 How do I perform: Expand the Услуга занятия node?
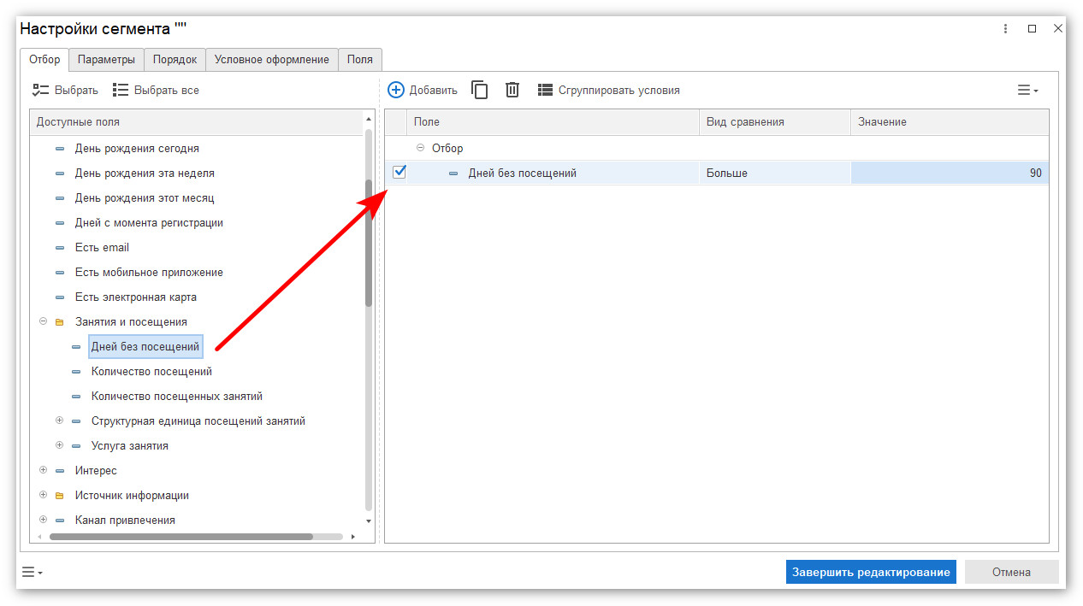click(x=59, y=445)
